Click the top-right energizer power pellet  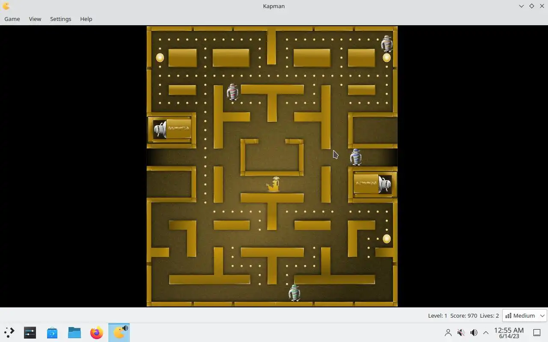387,58
